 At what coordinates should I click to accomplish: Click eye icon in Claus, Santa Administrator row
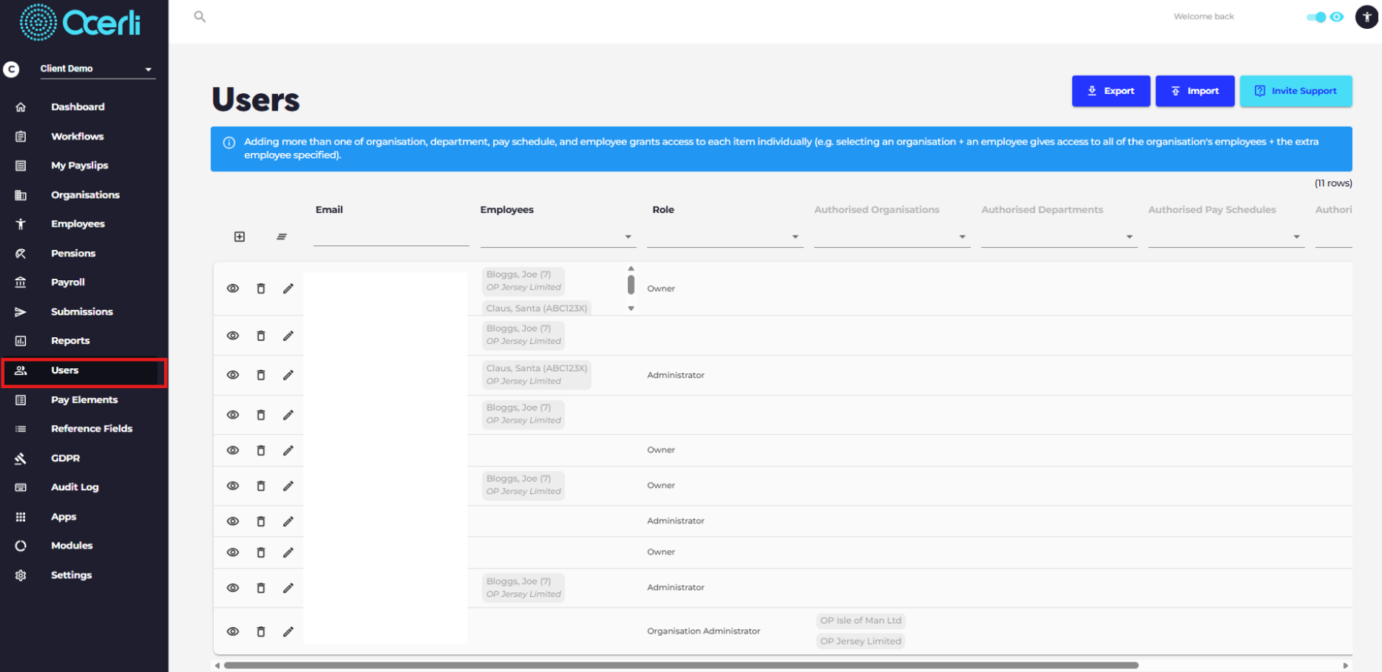(233, 375)
